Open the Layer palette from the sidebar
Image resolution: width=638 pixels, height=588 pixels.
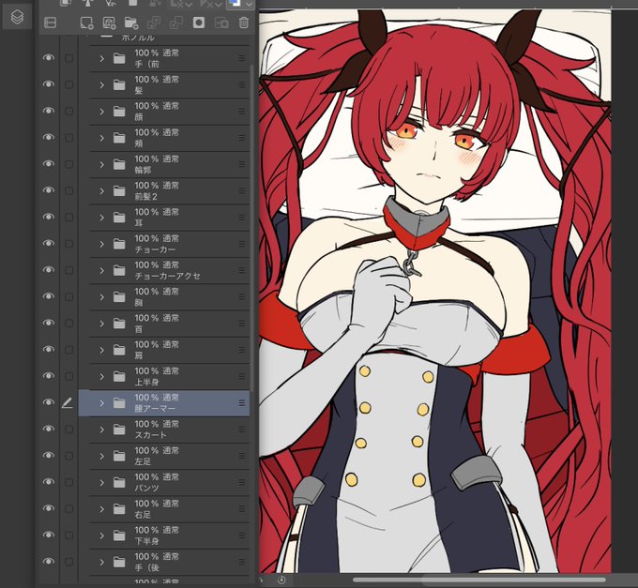[x=17, y=17]
